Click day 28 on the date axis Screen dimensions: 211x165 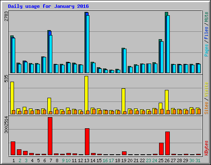pos(179,160)
